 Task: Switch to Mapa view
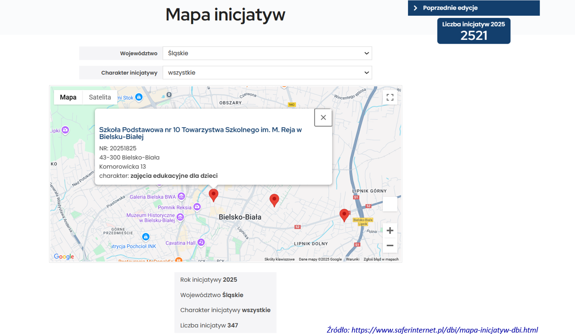pos(68,97)
